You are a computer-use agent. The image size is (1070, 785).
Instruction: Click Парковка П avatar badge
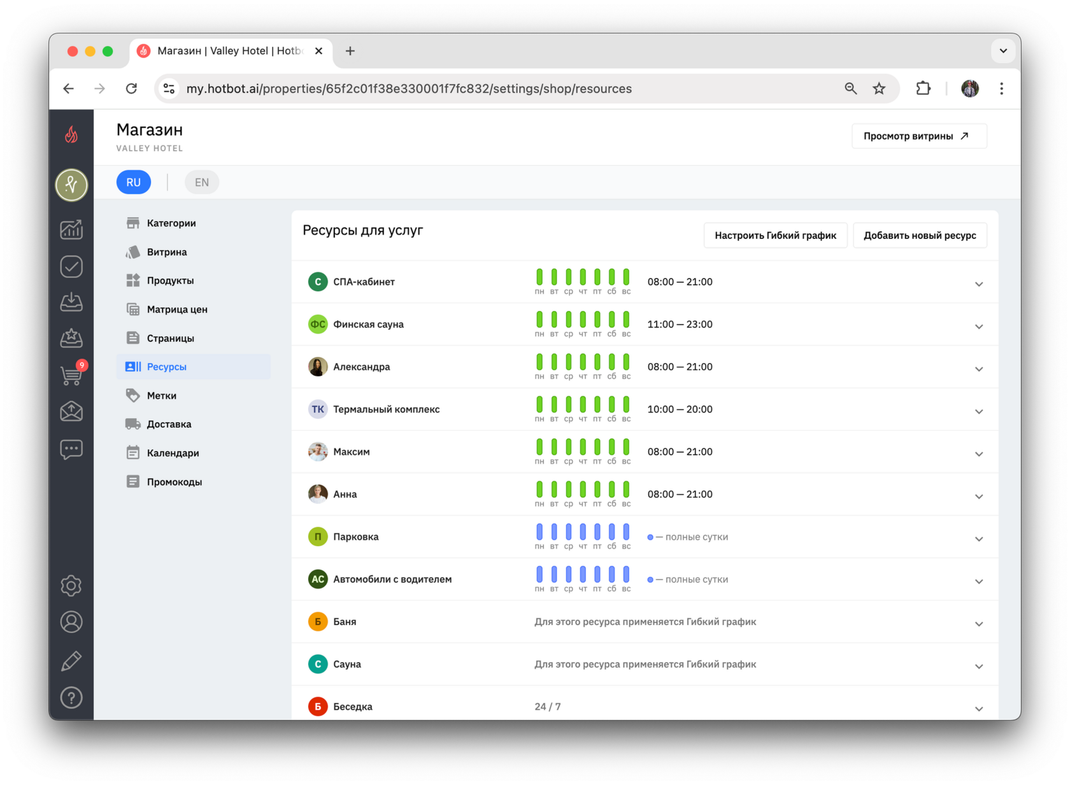318,537
